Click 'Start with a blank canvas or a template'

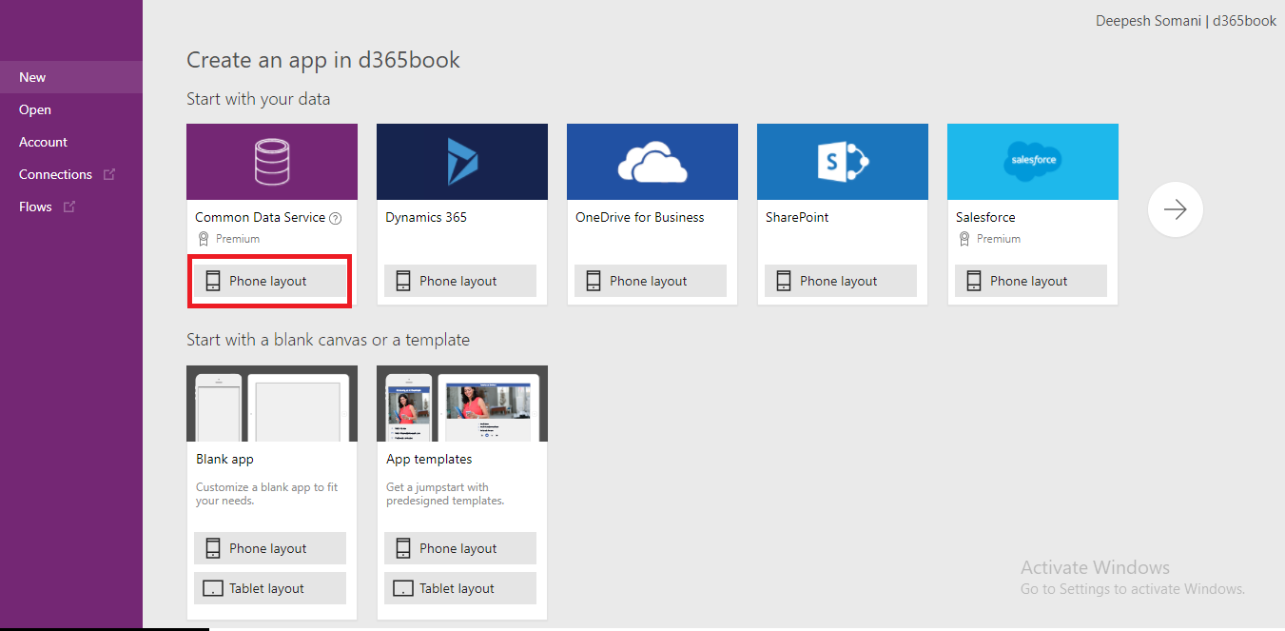[328, 340]
